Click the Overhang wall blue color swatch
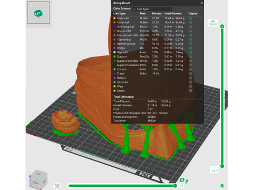Viewport: 253px width, 190px height. (x=114, y=27)
